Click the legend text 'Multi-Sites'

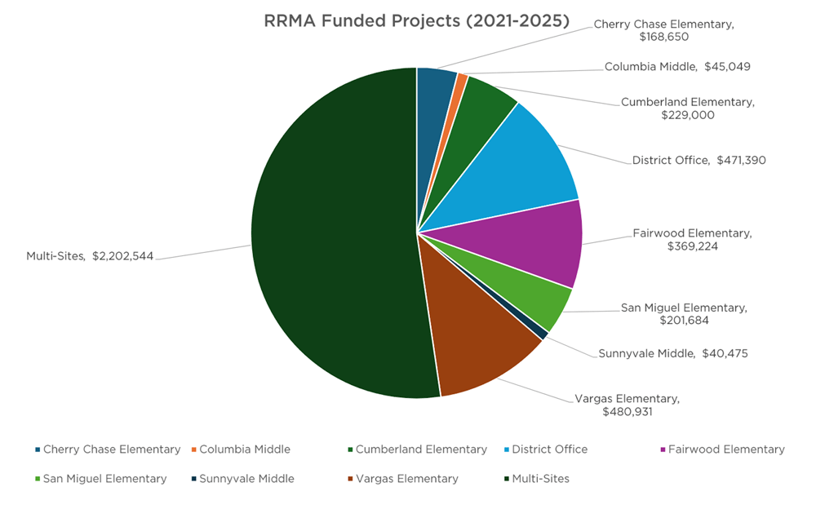coord(541,479)
